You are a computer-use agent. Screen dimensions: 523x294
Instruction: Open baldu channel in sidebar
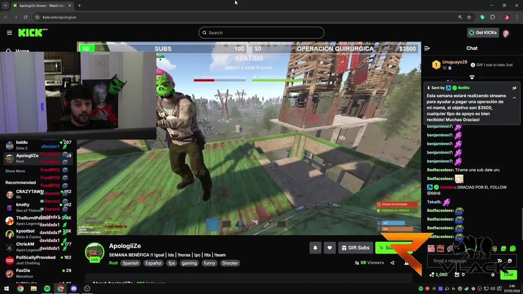tap(38, 145)
